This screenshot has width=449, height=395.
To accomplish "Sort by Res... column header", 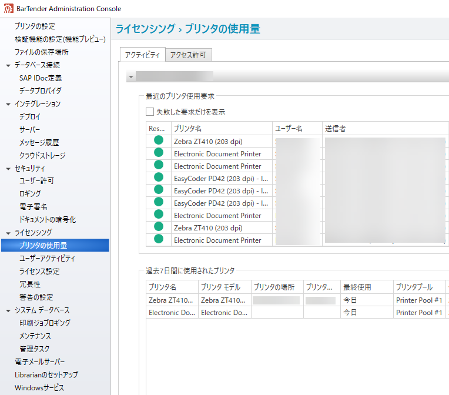I will tap(159, 128).
